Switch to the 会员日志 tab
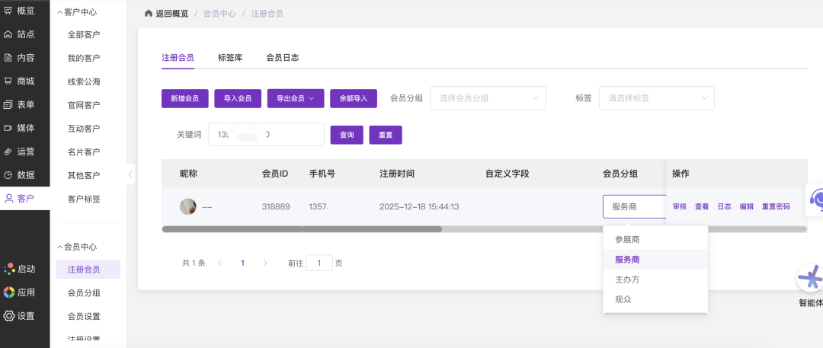This screenshot has width=823, height=348. point(282,57)
